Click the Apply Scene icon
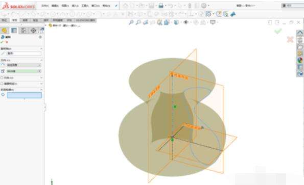The height and width of the screenshot is (185, 304). (203, 22)
